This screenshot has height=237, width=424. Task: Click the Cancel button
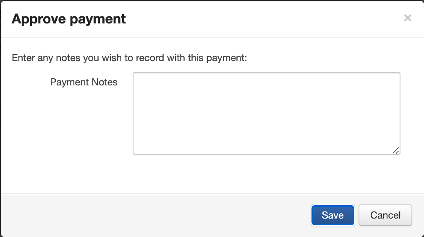click(385, 215)
